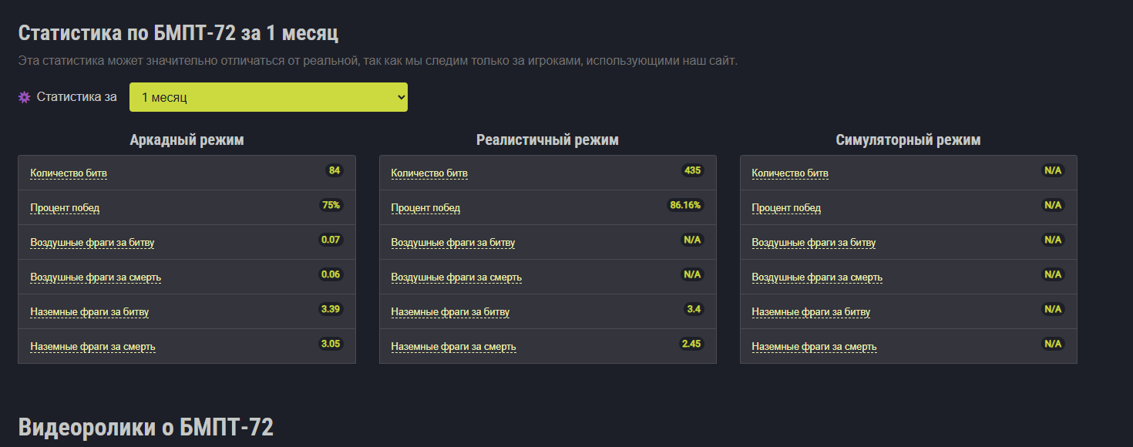Click Воздушные фраги за битву in arcade column
The height and width of the screenshot is (447, 1133).
(92, 243)
